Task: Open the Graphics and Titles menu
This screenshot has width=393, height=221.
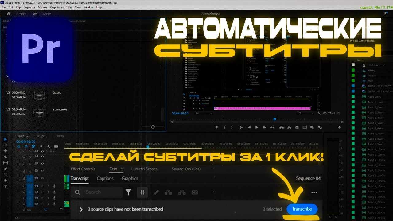Action: point(61,7)
